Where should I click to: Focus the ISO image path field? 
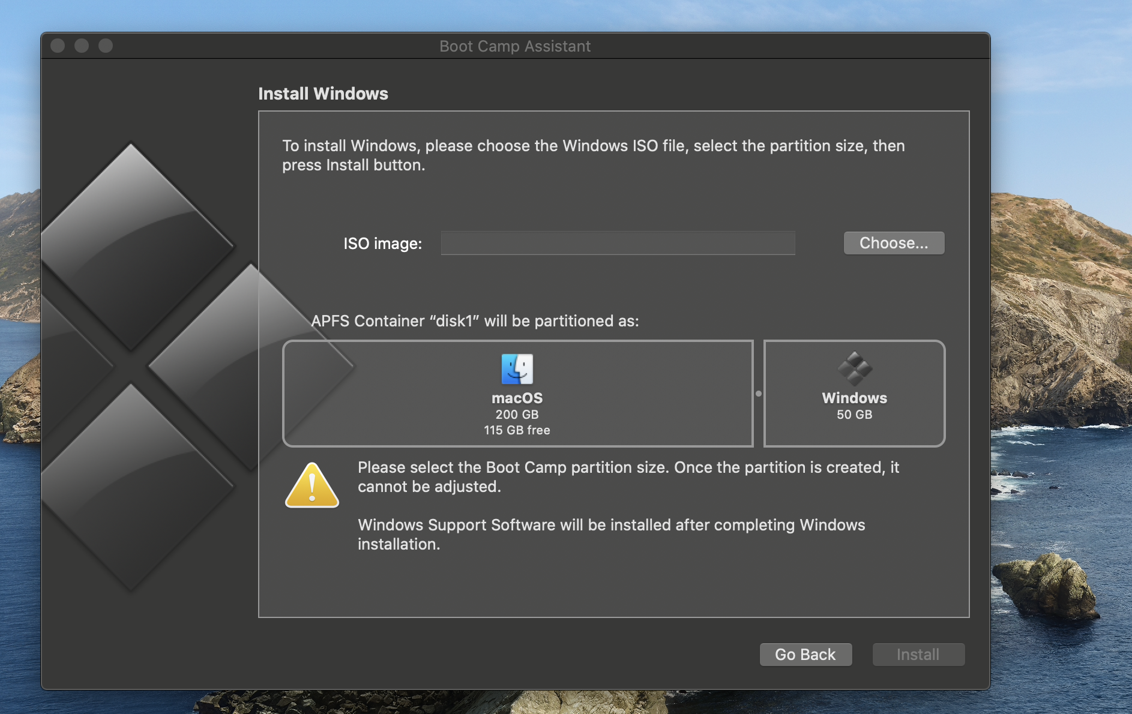tap(618, 243)
